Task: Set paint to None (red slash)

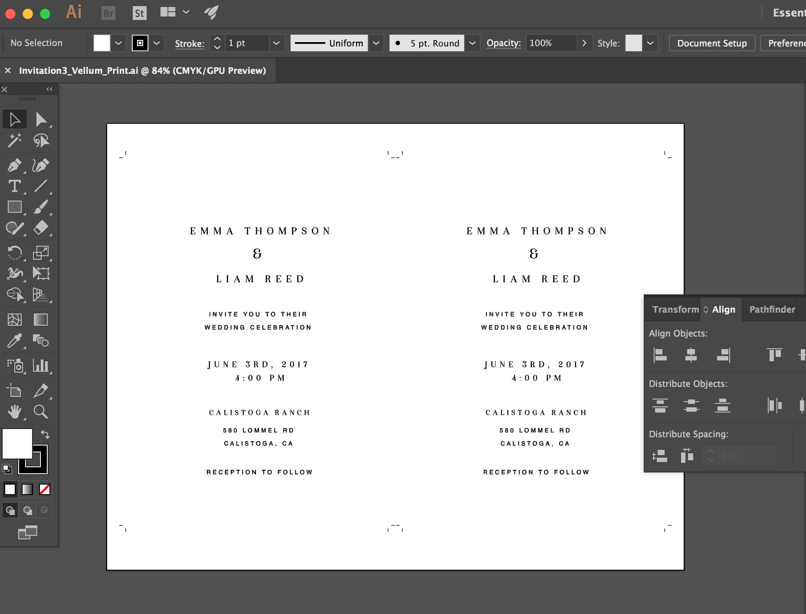Action: [x=45, y=489]
